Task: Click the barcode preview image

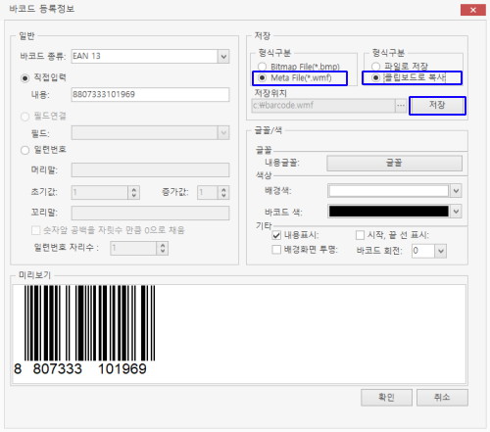Action: coord(85,330)
